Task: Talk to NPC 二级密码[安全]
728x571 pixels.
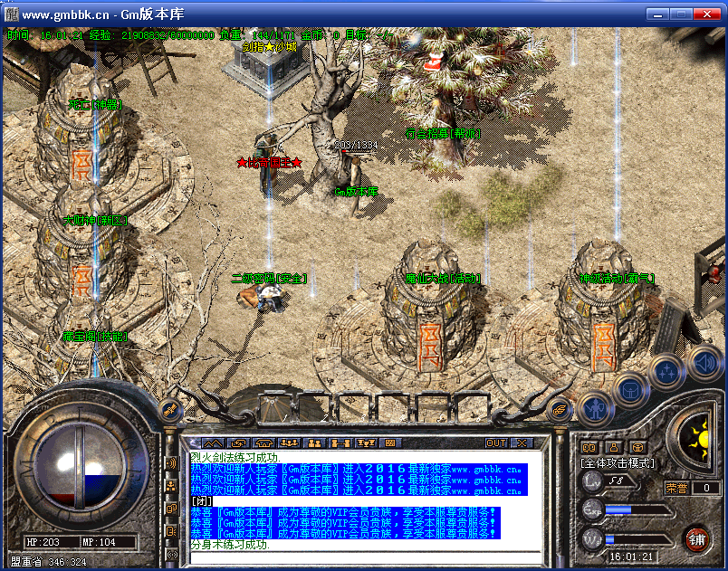Action: click(x=269, y=279)
